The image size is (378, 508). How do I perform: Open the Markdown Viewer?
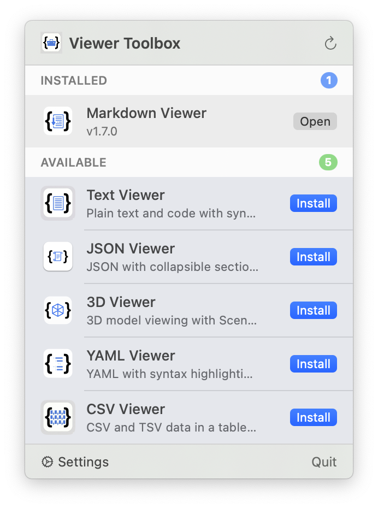pos(315,121)
